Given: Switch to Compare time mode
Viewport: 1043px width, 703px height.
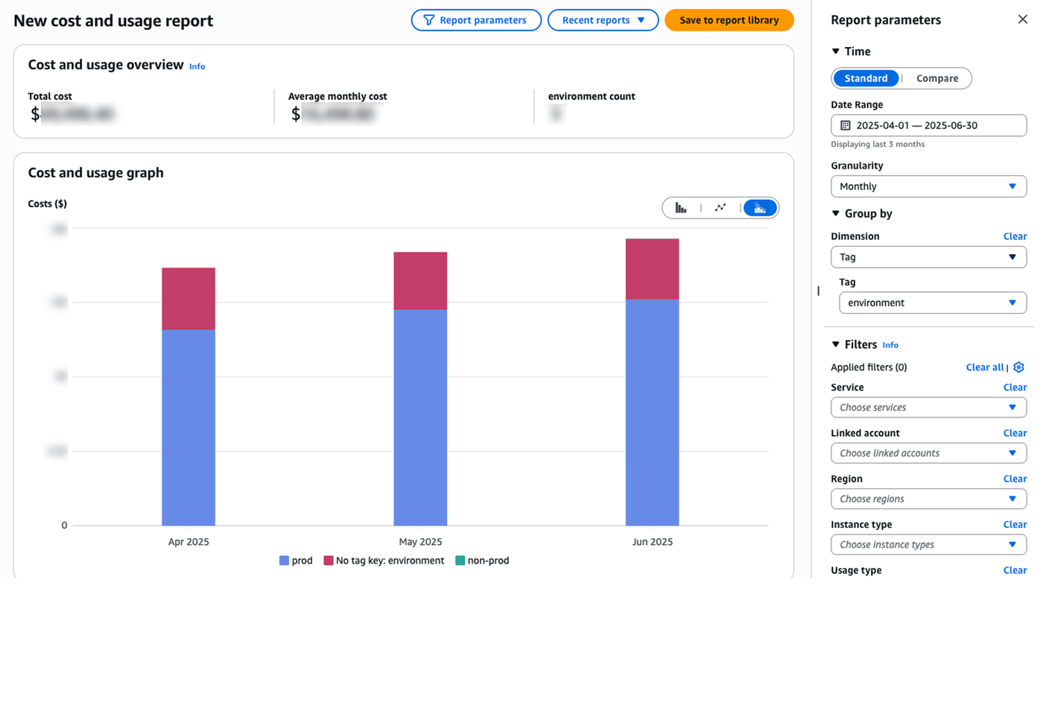Looking at the screenshot, I should click(937, 78).
